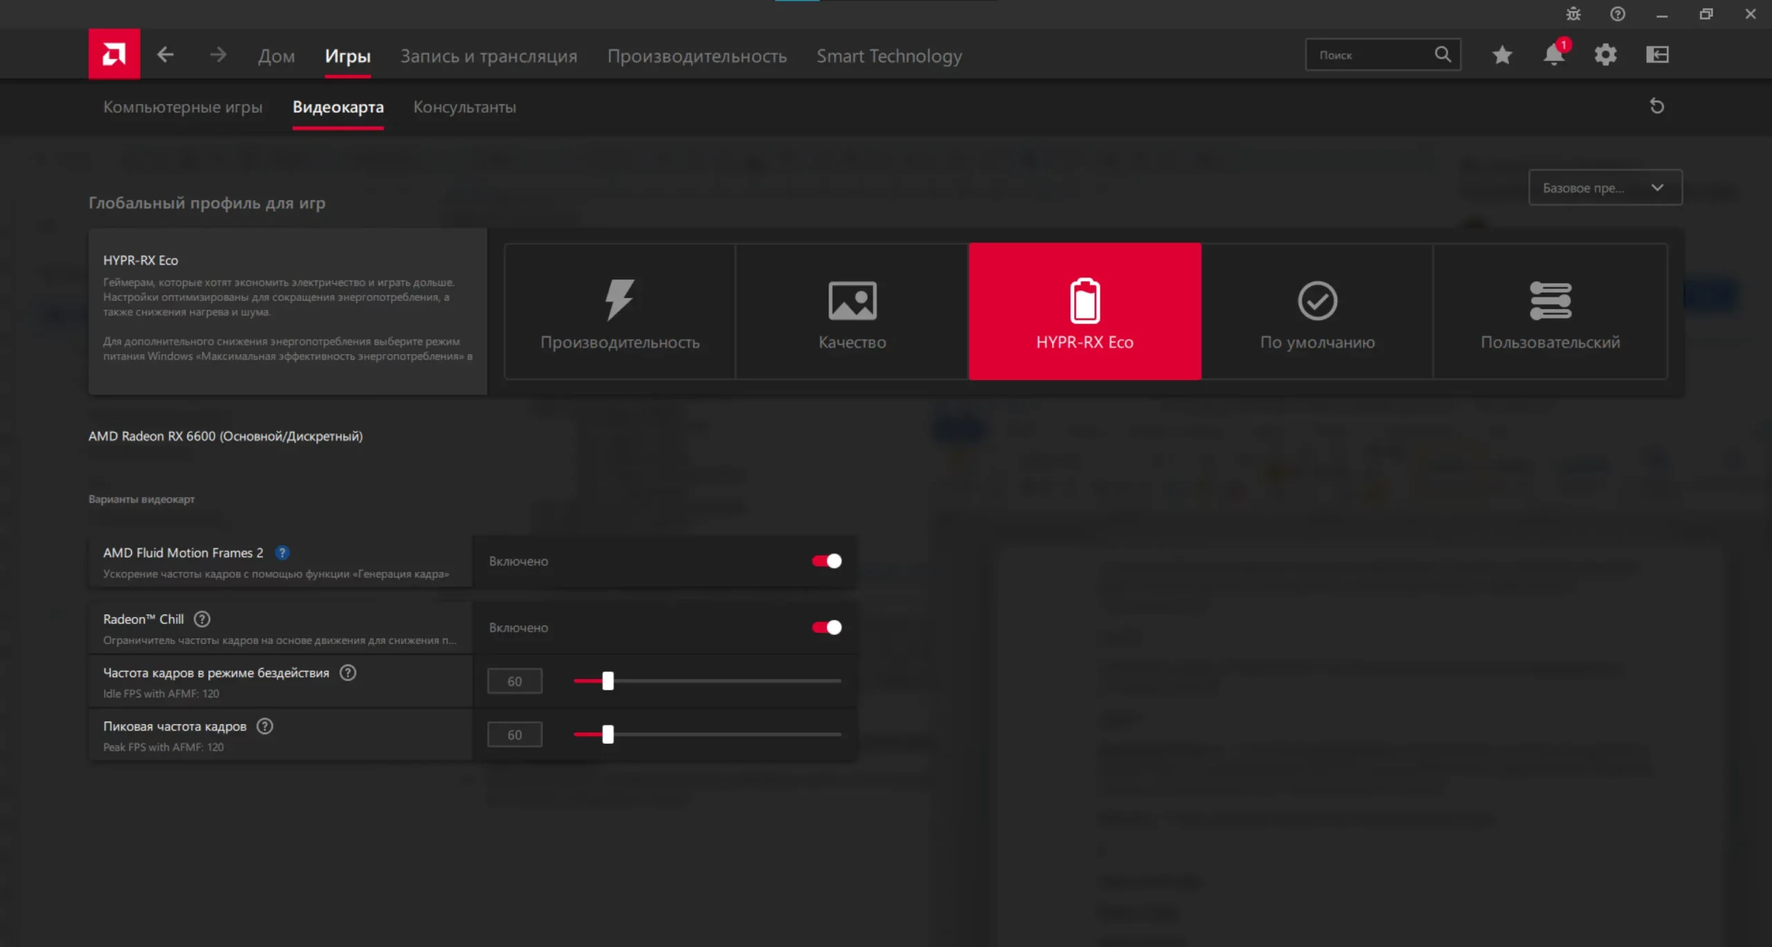
Task: Open settings gear icon
Action: [x=1605, y=55]
